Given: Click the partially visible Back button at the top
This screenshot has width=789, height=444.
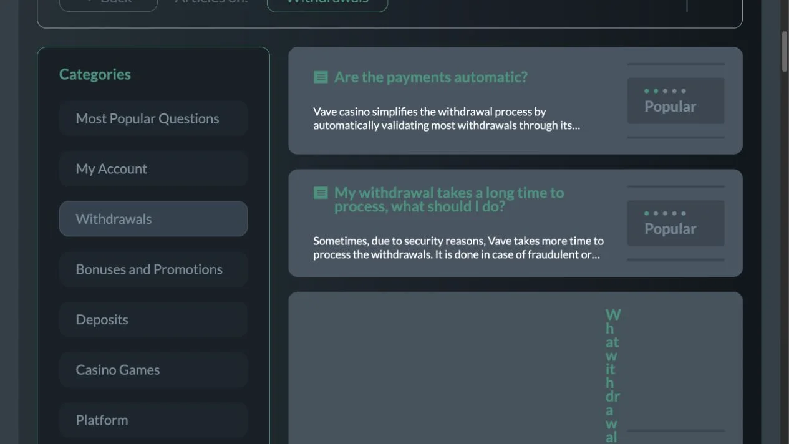Looking at the screenshot, I should pos(109,3).
